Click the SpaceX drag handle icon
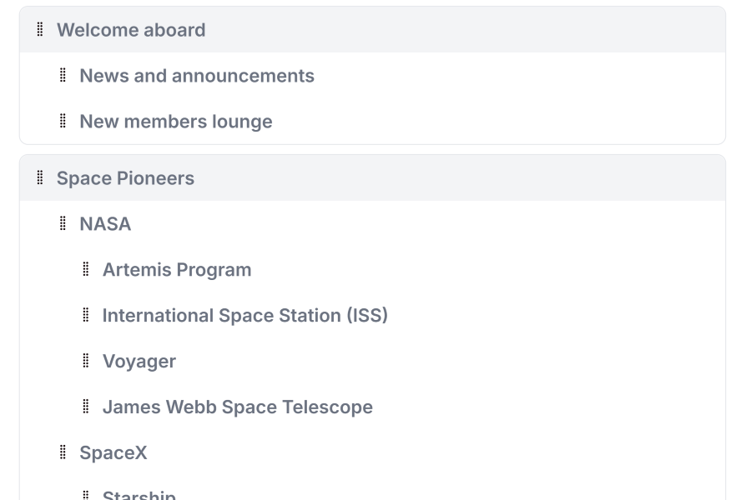The image size is (751, 500). (x=63, y=453)
